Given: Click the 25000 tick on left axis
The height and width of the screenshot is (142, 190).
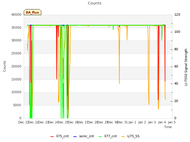Looking at the screenshot, I should [x=16, y=54].
